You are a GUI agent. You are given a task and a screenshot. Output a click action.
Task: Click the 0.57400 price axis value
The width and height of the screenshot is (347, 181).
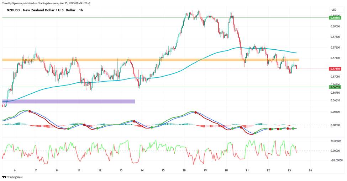[x=335, y=58]
